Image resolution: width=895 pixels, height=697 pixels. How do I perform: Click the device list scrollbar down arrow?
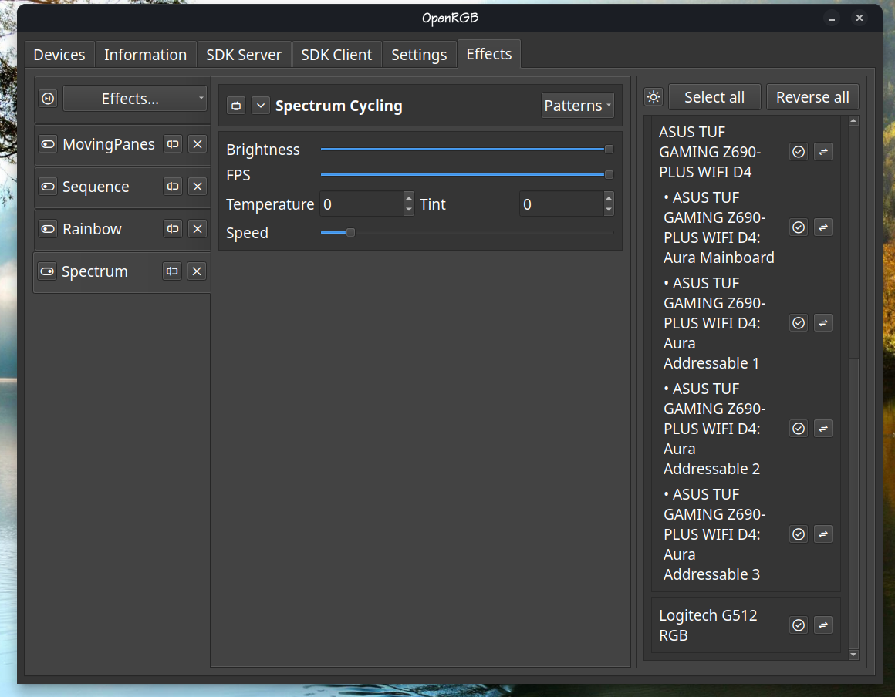click(853, 655)
